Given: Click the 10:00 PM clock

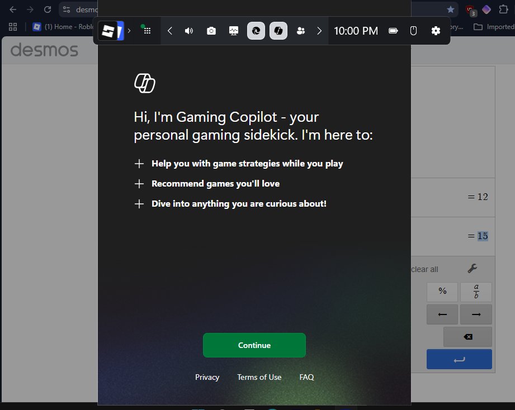Looking at the screenshot, I should (356, 31).
